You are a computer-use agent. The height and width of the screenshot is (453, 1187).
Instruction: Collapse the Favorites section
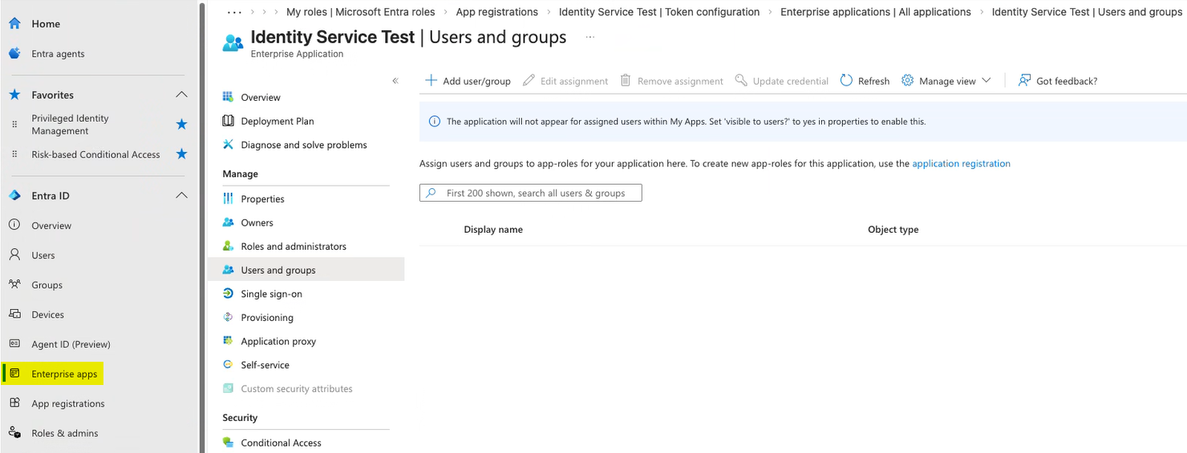[181, 94]
